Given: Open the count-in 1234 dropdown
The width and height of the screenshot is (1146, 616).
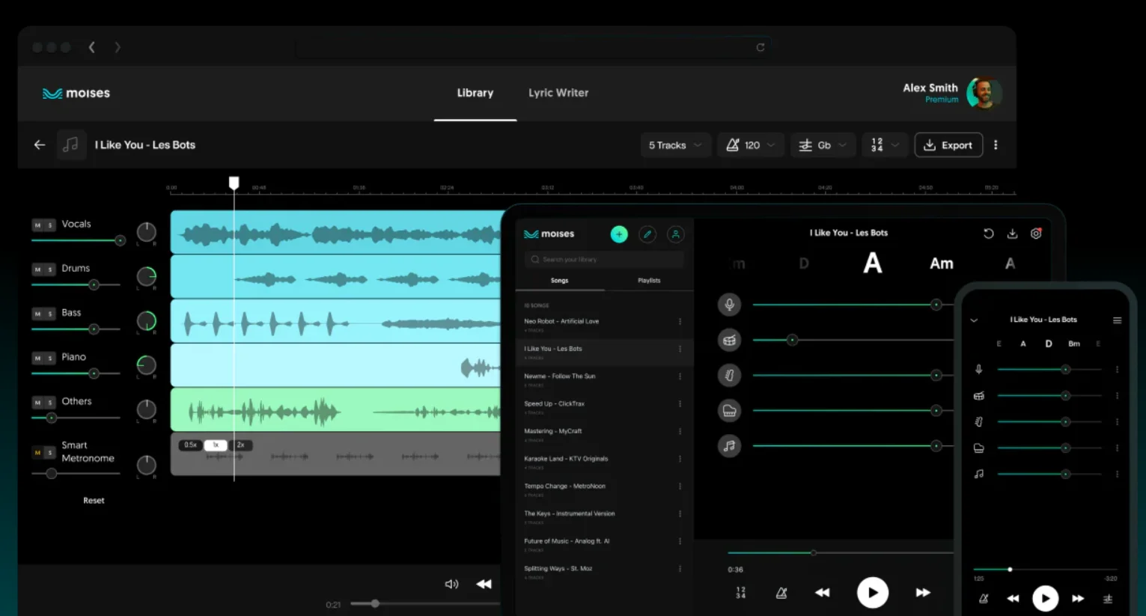Looking at the screenshot, I should click(885, 145).
